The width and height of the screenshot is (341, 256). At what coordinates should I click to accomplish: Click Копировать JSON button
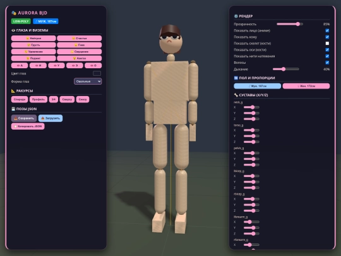tap(28, 126)
